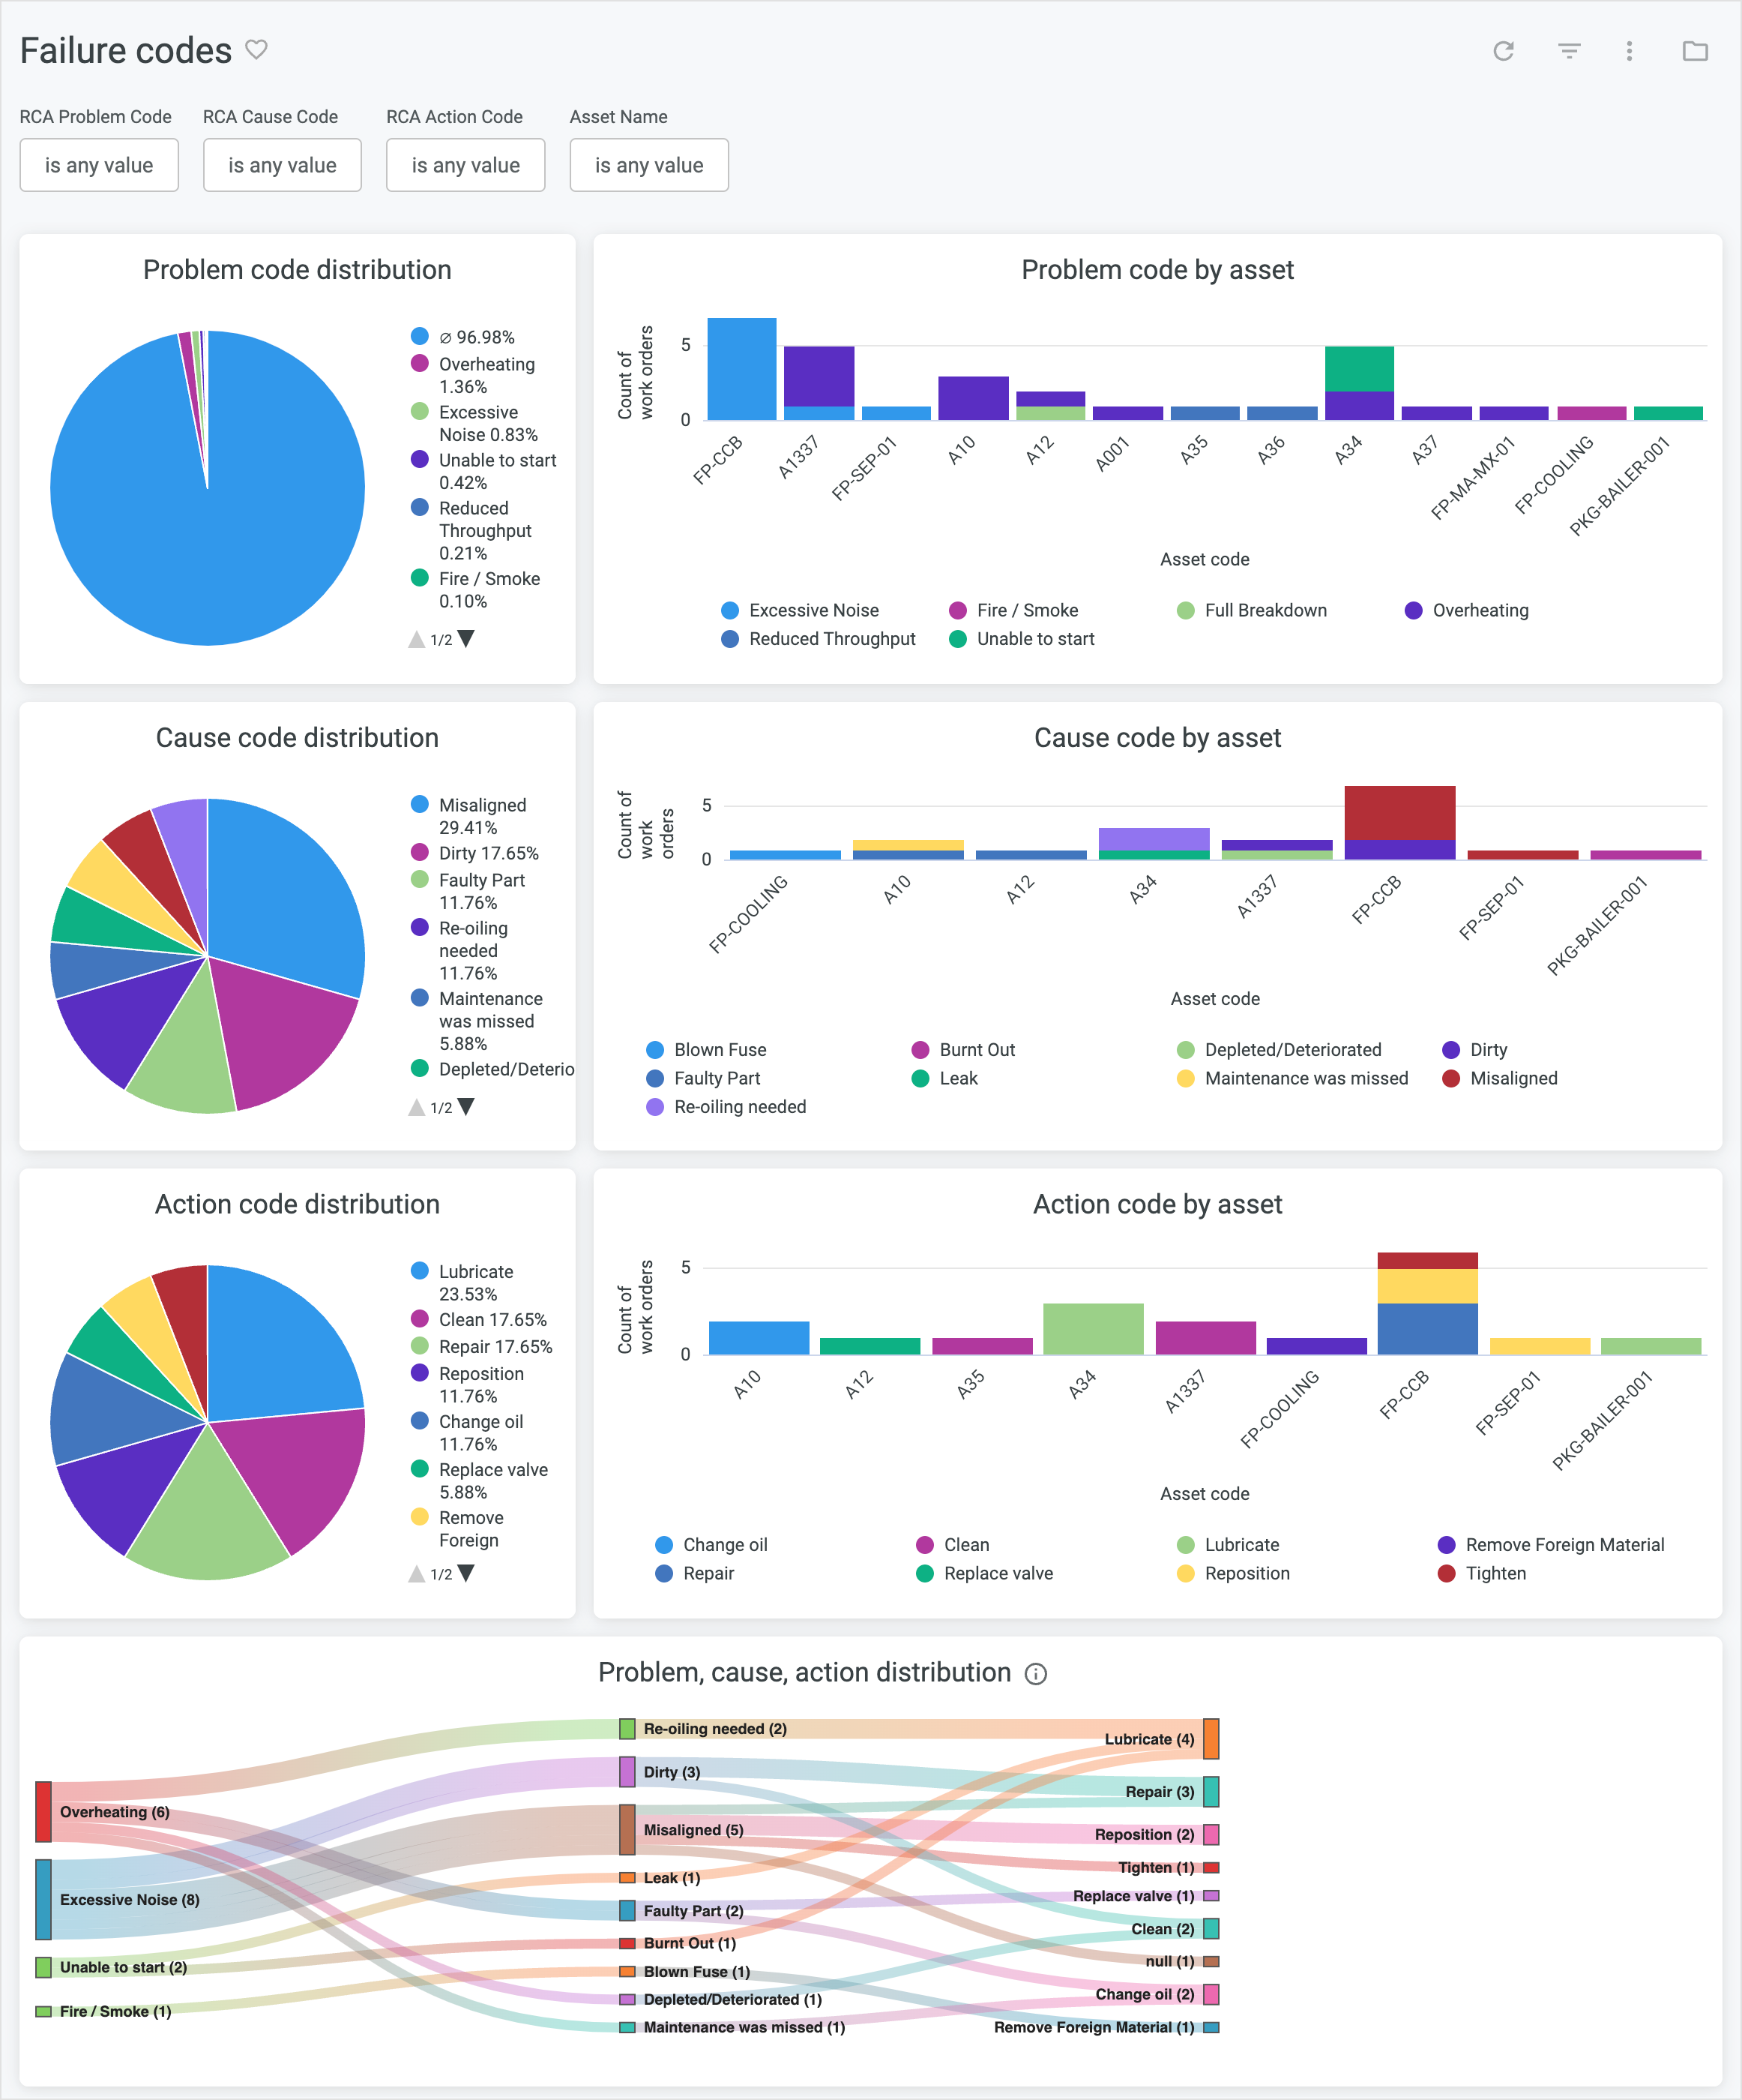Expand the RCA Action Code dropdown filter
Screen dimensions: 1742x2100
click(467, 164)
